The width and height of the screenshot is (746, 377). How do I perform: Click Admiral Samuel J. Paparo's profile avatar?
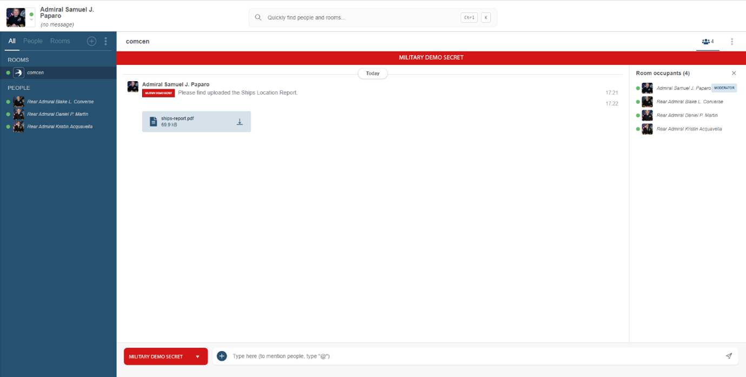point(15,17)
